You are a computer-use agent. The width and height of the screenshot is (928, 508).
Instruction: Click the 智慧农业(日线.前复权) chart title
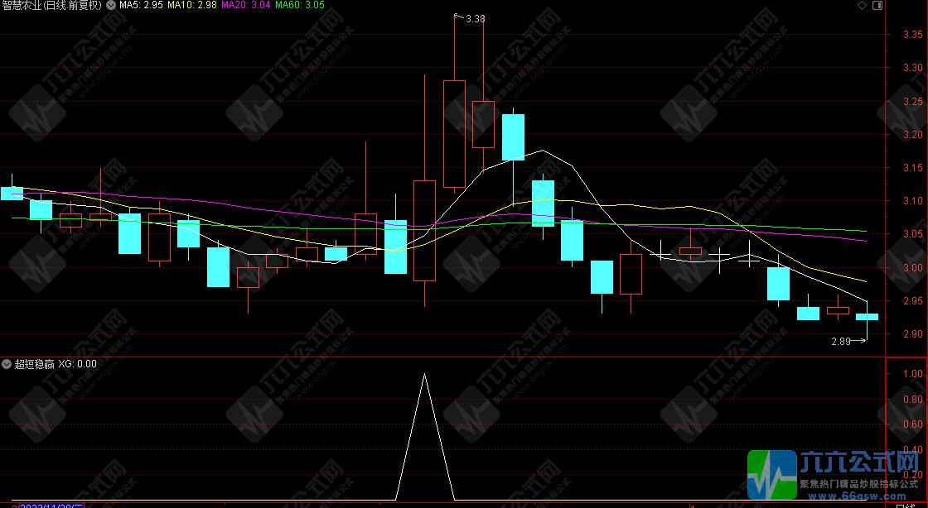pos(51,5)
